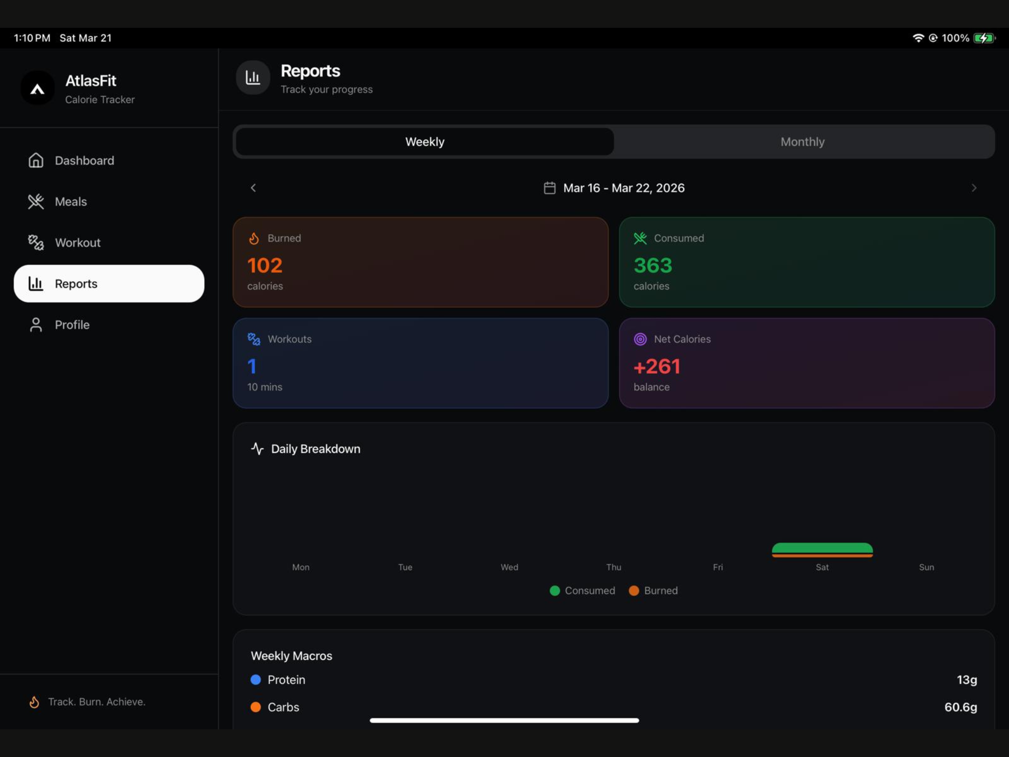Viewport: 1009px width, 757px height.
Task: Click the Calorie Tracker subtitle text
Action: 100,99
